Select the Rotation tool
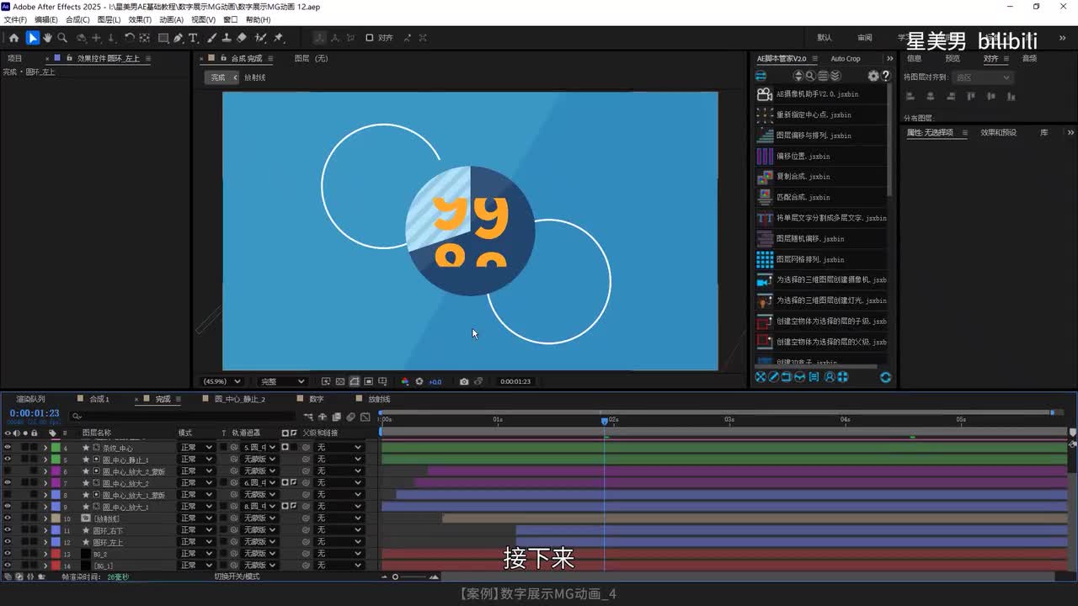Image resolution: width=1078 pixels, height=606 pixels. pyautogui.click(x=129, y=38)
